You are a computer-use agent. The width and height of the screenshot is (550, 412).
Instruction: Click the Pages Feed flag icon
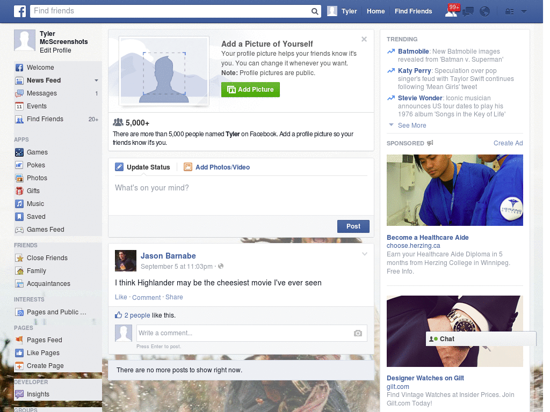point(19,340)
